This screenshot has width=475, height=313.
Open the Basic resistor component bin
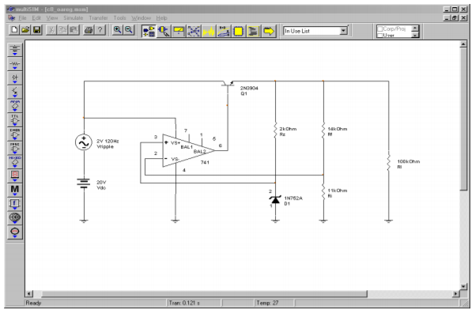[x=15, y=64]
